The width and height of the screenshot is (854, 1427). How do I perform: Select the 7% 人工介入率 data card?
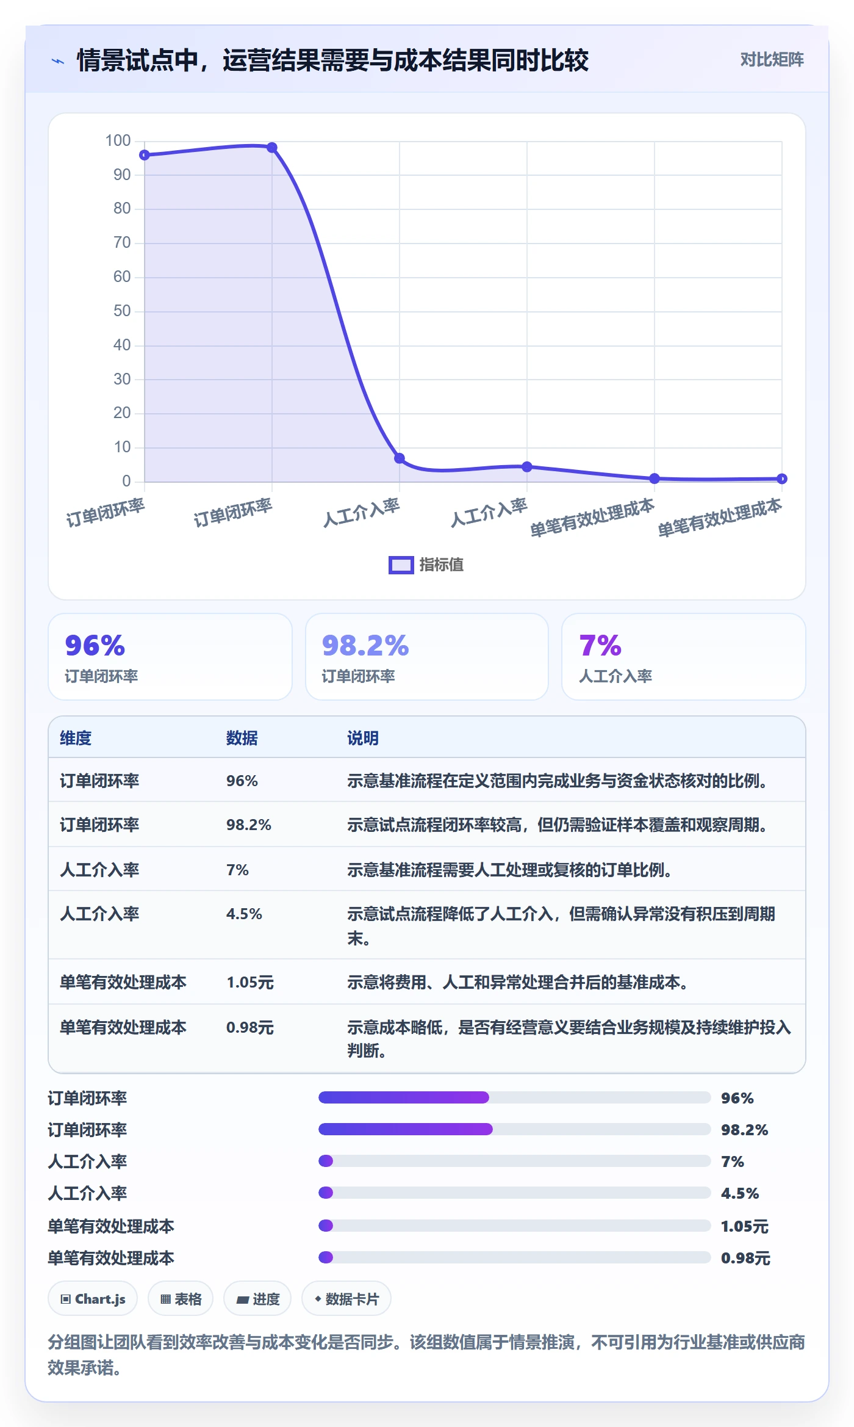(684, 657)
